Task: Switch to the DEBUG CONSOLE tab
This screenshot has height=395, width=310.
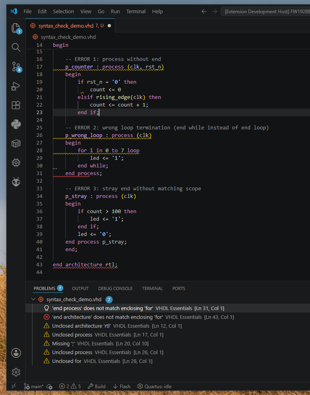Action: [115, 288]
